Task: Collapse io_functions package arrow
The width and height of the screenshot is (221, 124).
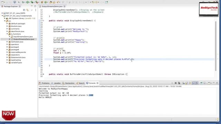Action: tap(7, 34)
